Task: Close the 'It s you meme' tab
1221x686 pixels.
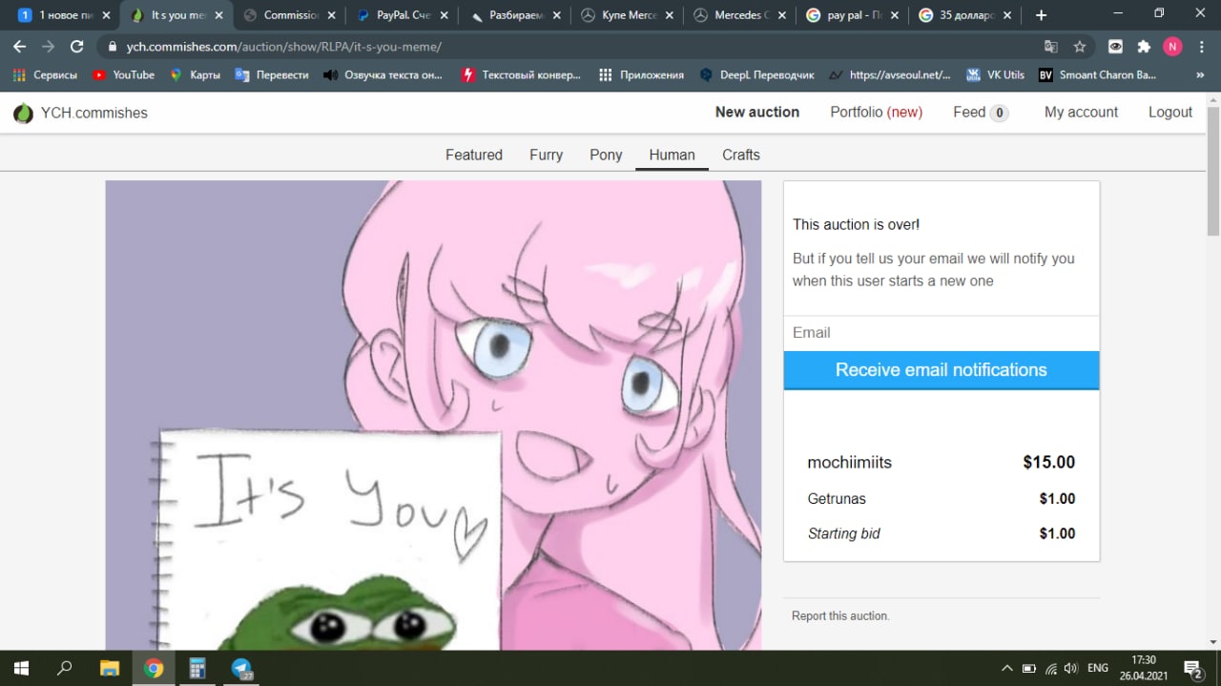Action: coord(218,15)
